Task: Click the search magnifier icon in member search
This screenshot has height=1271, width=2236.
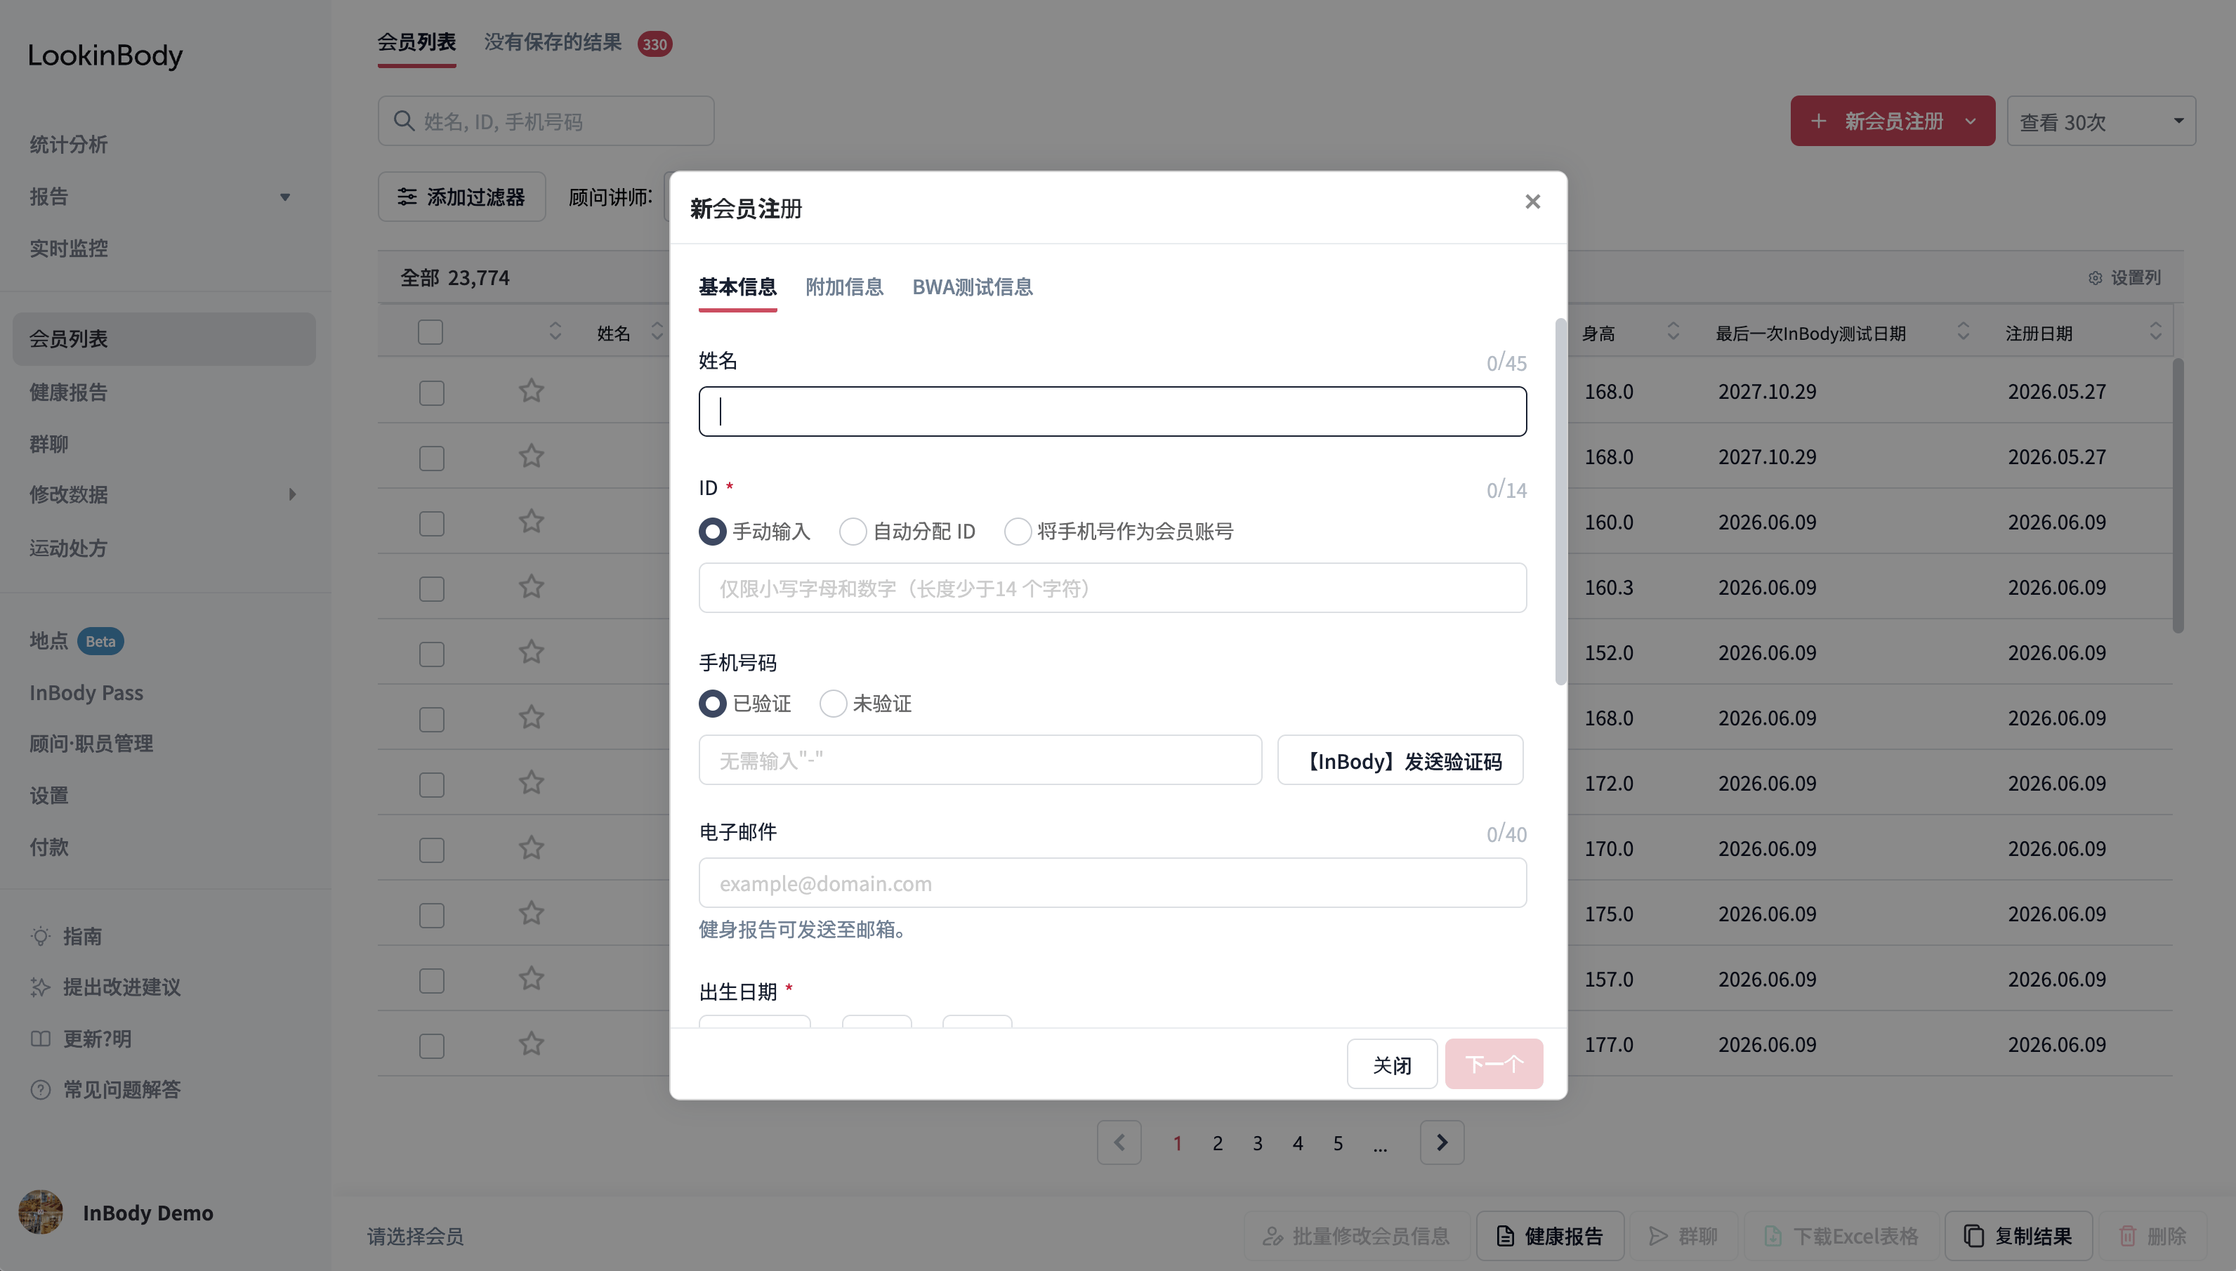Action: (x=403, y=121)
